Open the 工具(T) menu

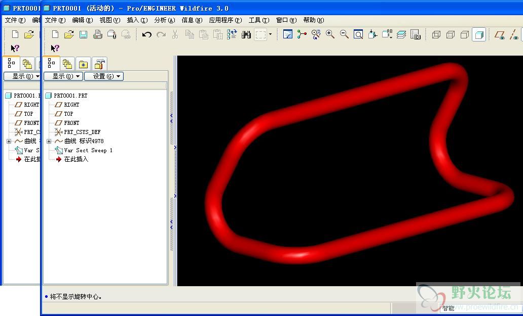pos(259,20)
